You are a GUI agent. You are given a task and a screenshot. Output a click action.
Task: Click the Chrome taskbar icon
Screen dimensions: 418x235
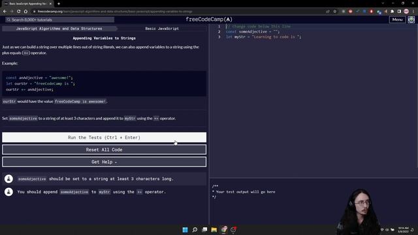coord(224,230)
